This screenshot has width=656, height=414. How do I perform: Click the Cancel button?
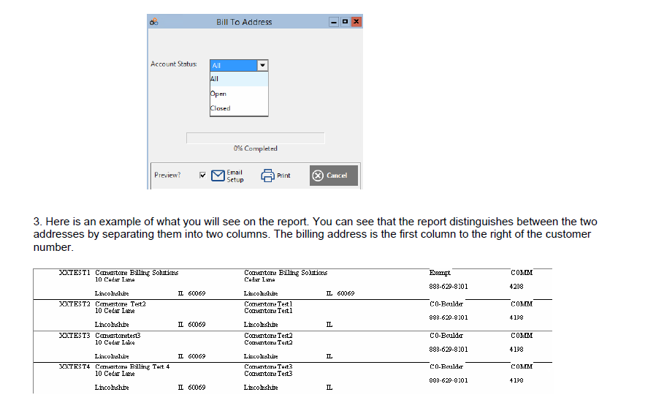click(x=334, y=175)
